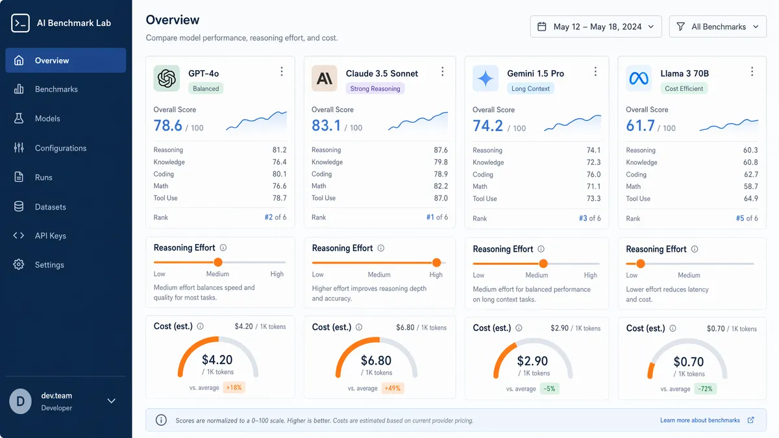779x438 pixels.
Task: Click the info icon beside Claude Reasoning Effort
Action: point(381,248)
